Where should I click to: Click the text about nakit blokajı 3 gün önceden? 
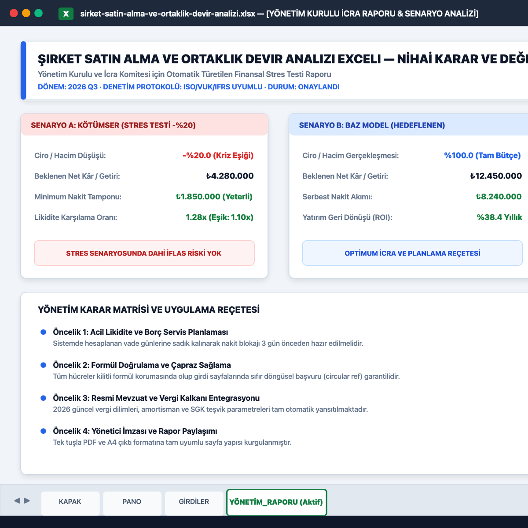pos(208,344)
